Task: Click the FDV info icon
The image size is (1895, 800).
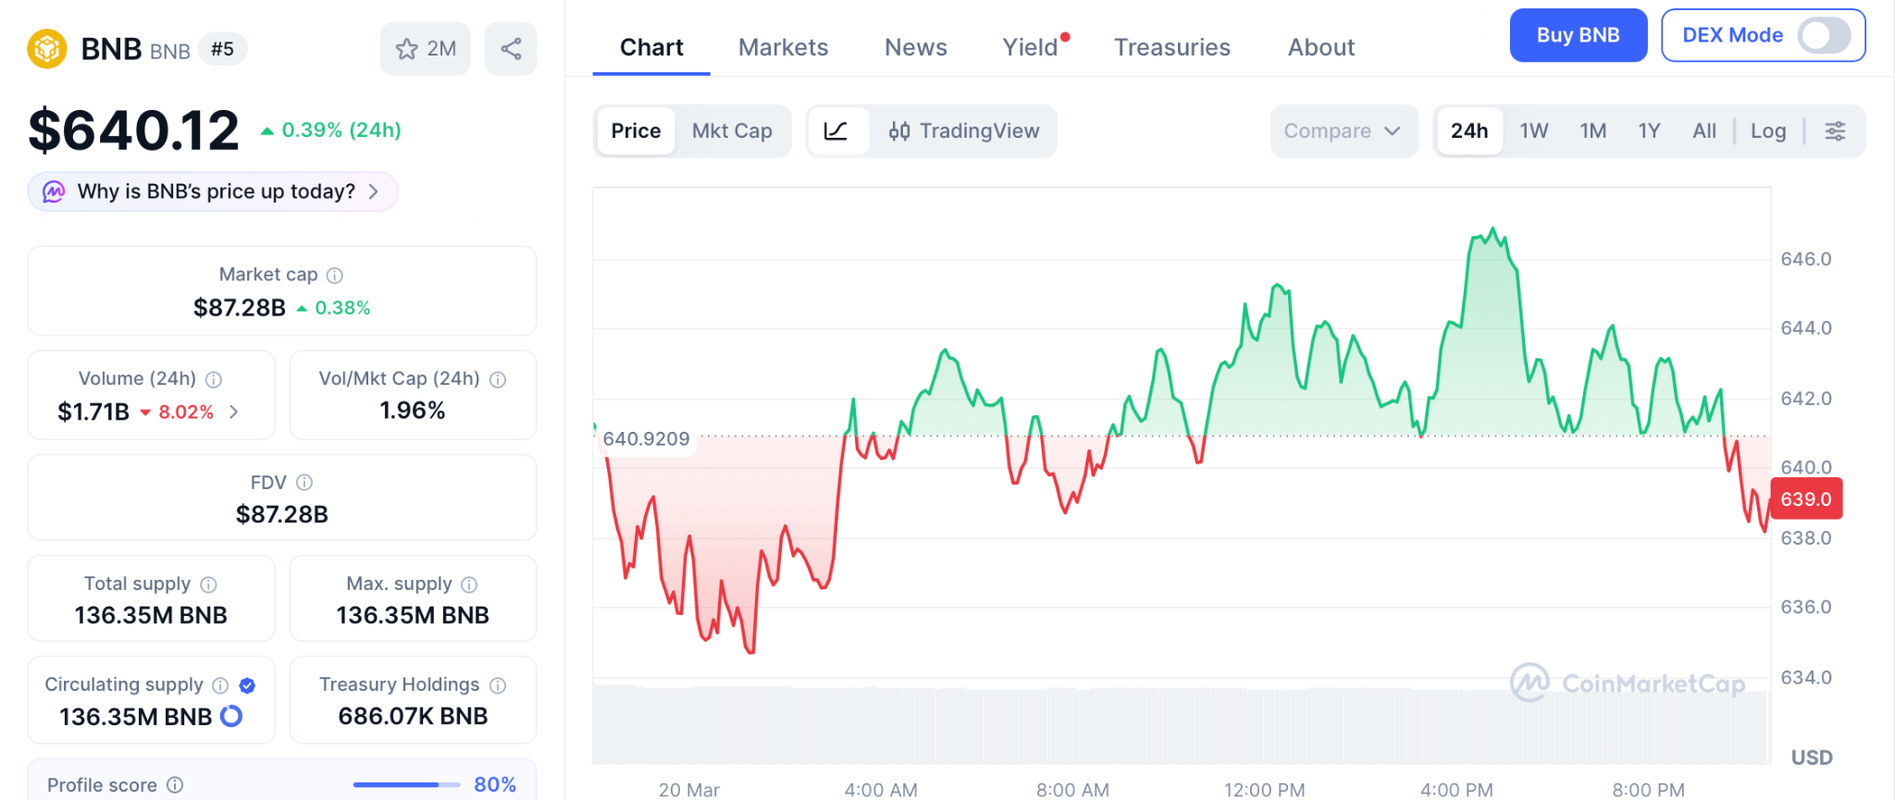Action: (x=304, y=483)
